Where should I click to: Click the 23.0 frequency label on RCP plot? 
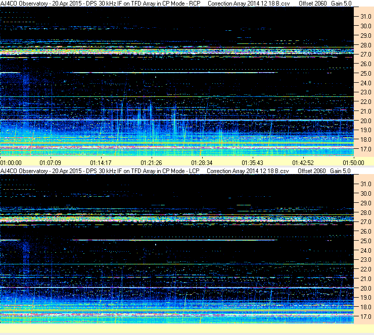[366, 92]
